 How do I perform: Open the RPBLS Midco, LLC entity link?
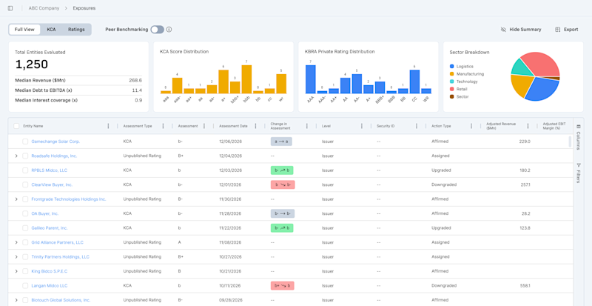50,170
